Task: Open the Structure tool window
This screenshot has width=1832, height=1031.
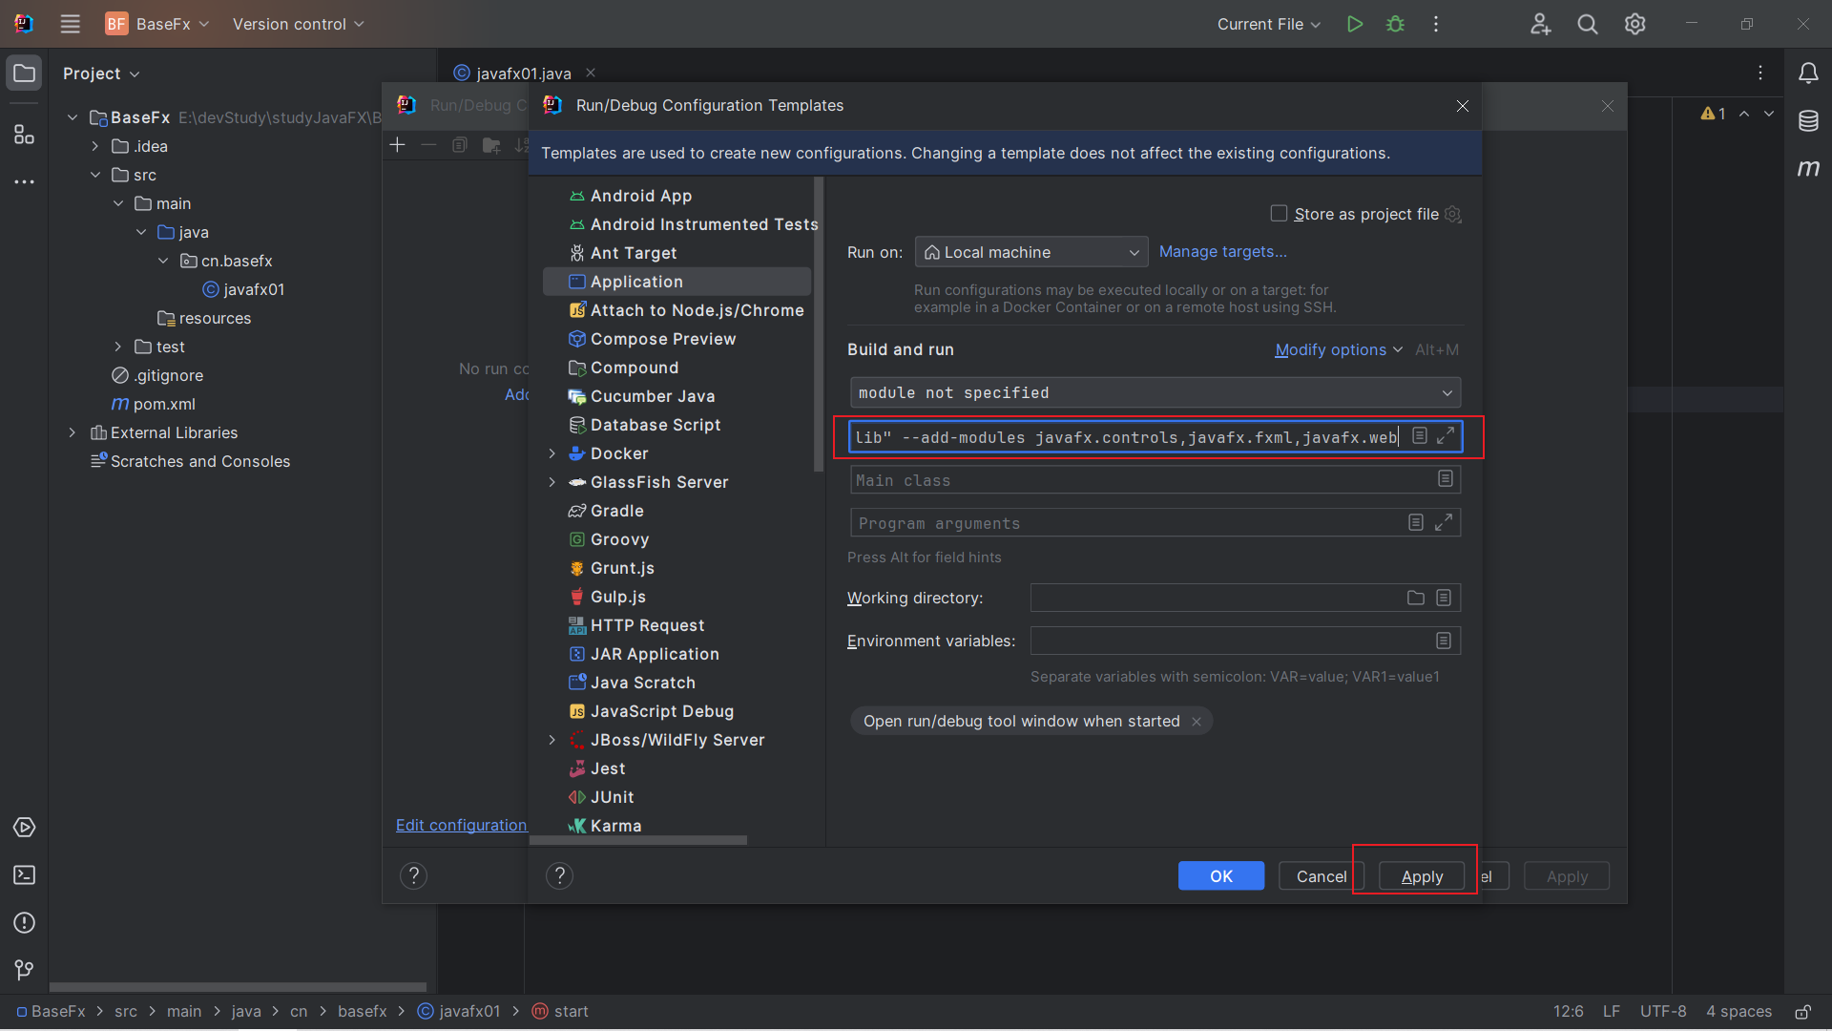Action: click(x=24, y=135)
